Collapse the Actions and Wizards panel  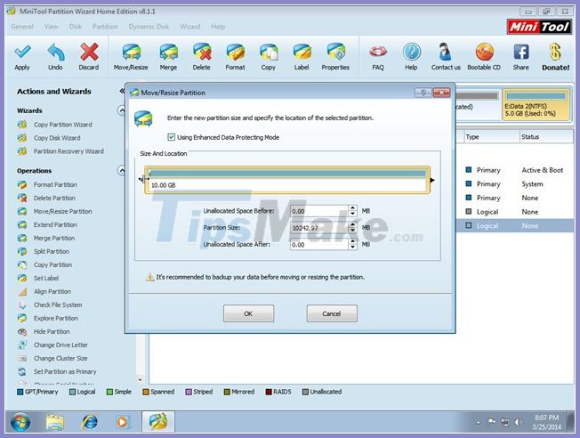[x=122, y=91]
